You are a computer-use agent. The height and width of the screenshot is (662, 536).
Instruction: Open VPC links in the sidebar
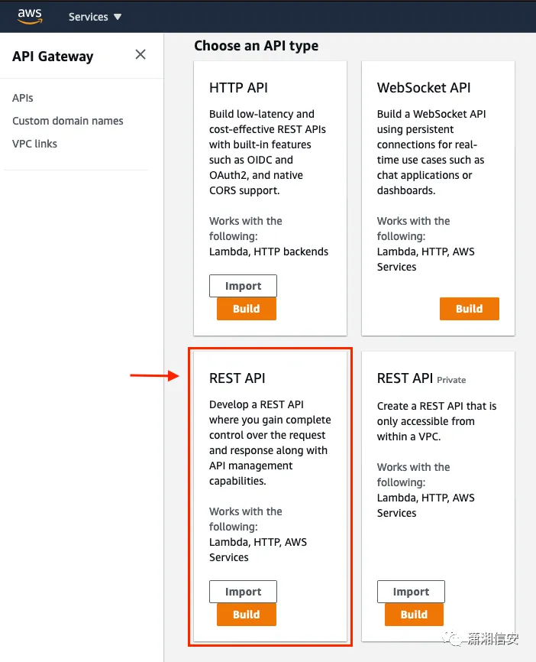(34, 144)
